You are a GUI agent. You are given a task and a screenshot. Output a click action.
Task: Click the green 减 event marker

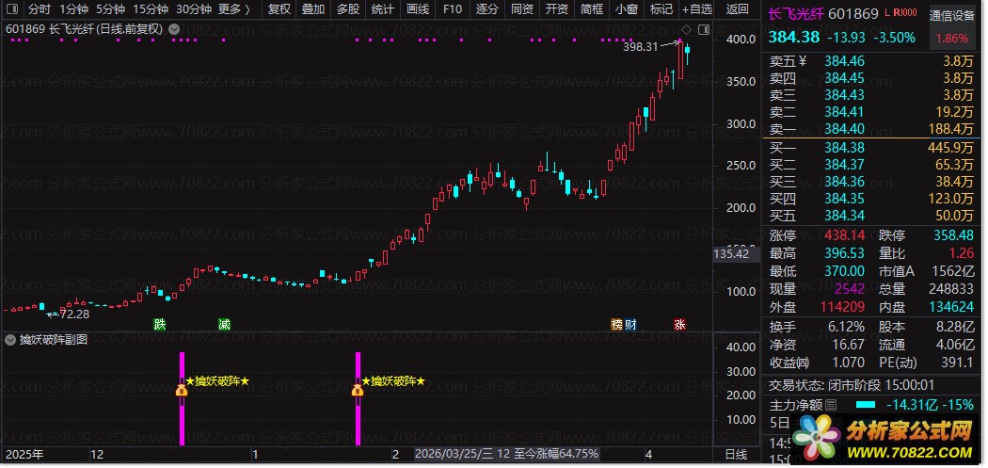[x=224, y=325]
